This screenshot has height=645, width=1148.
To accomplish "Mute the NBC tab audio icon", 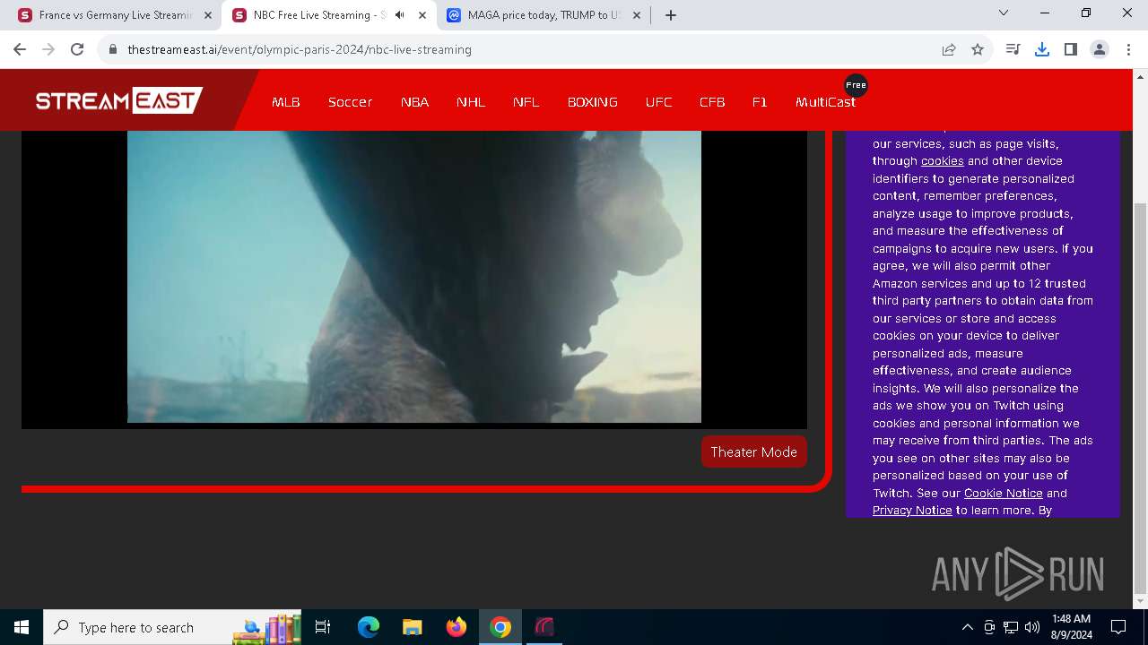I will pos(399,15).
